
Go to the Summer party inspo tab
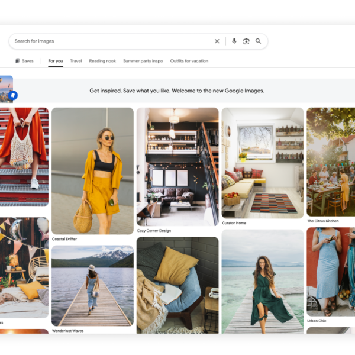(x=143, y=61)
